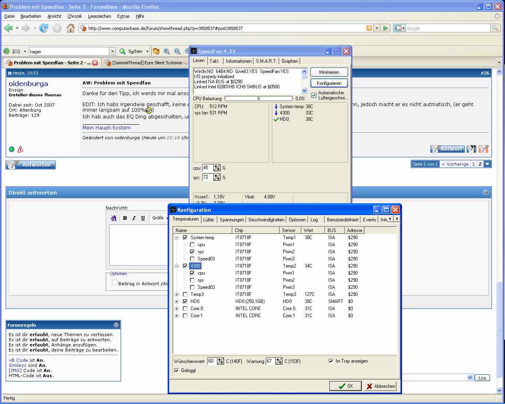The width and height of the screenshot is (505, 404).
Task: Collapse the System temp tree node
Action: pyautogui.click(x=176, y=238)
